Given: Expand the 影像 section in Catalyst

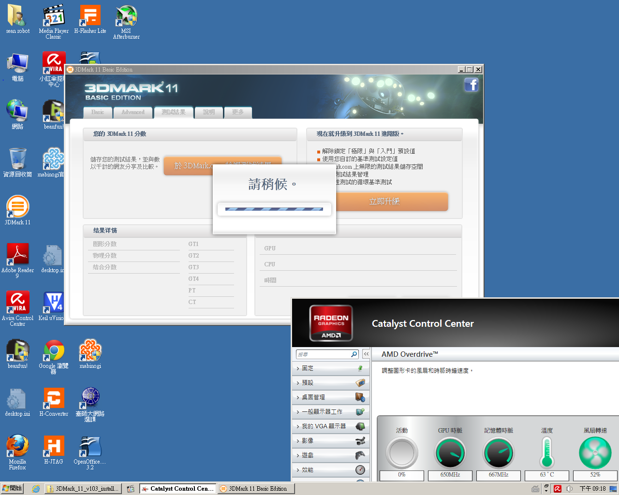Looking at the screenshot, I should [x=330, y=441].
